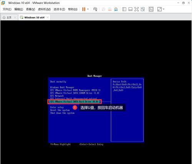Select EFI VMware Virtual SATA Hard Drive entry
192x164 pixels.
(74, 102)
